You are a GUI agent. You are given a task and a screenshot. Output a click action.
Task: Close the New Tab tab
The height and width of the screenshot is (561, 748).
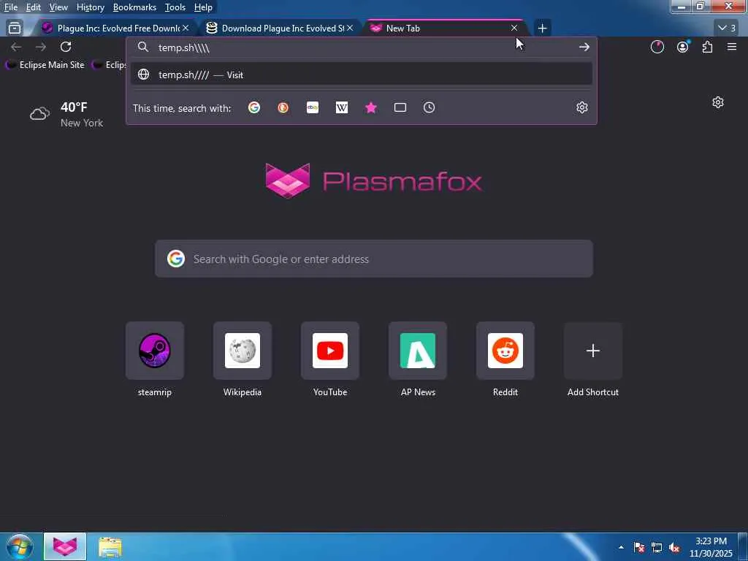[x=514, y=28]
